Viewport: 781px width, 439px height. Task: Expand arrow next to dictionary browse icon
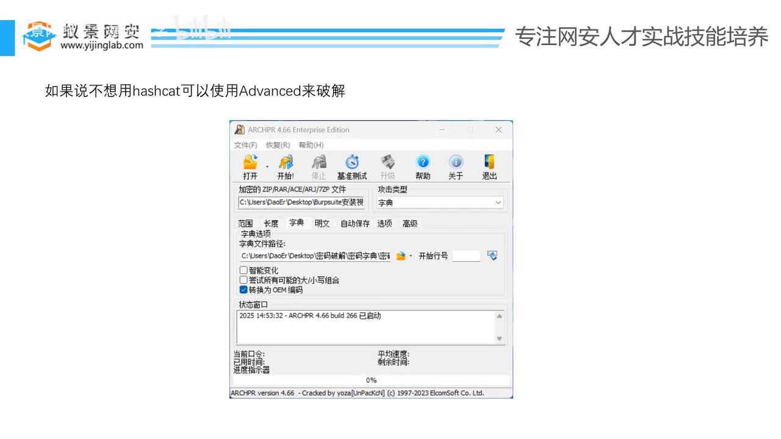coord(411,256)
